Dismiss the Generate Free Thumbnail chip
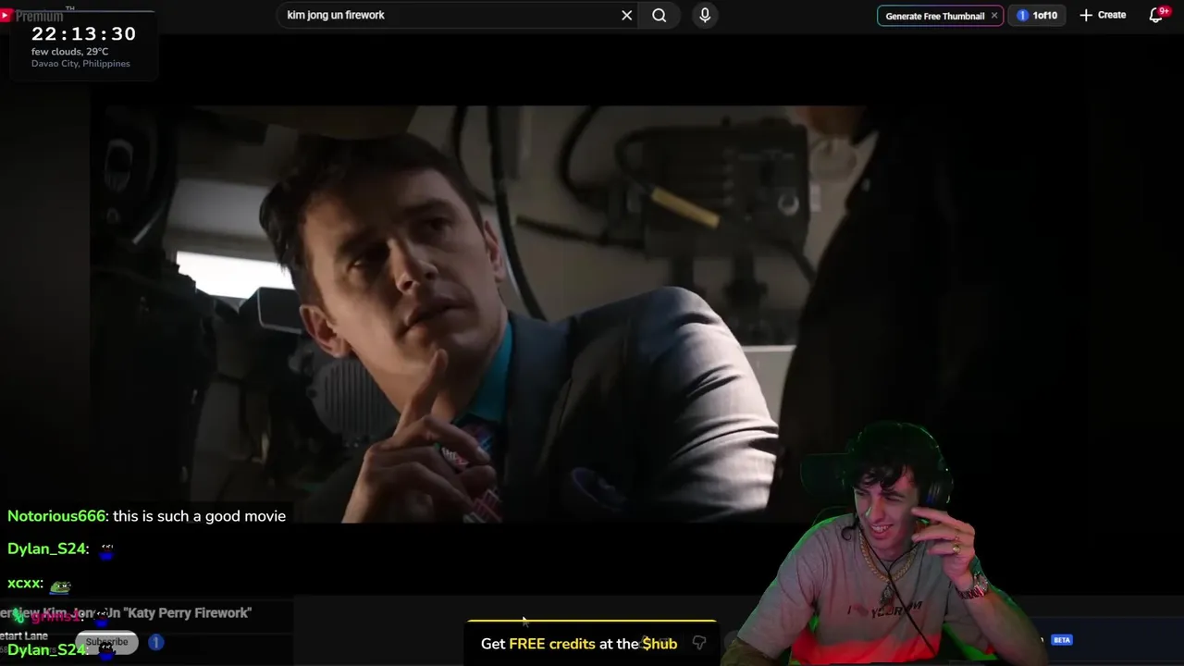1184x666 pixels. (994, 16)
